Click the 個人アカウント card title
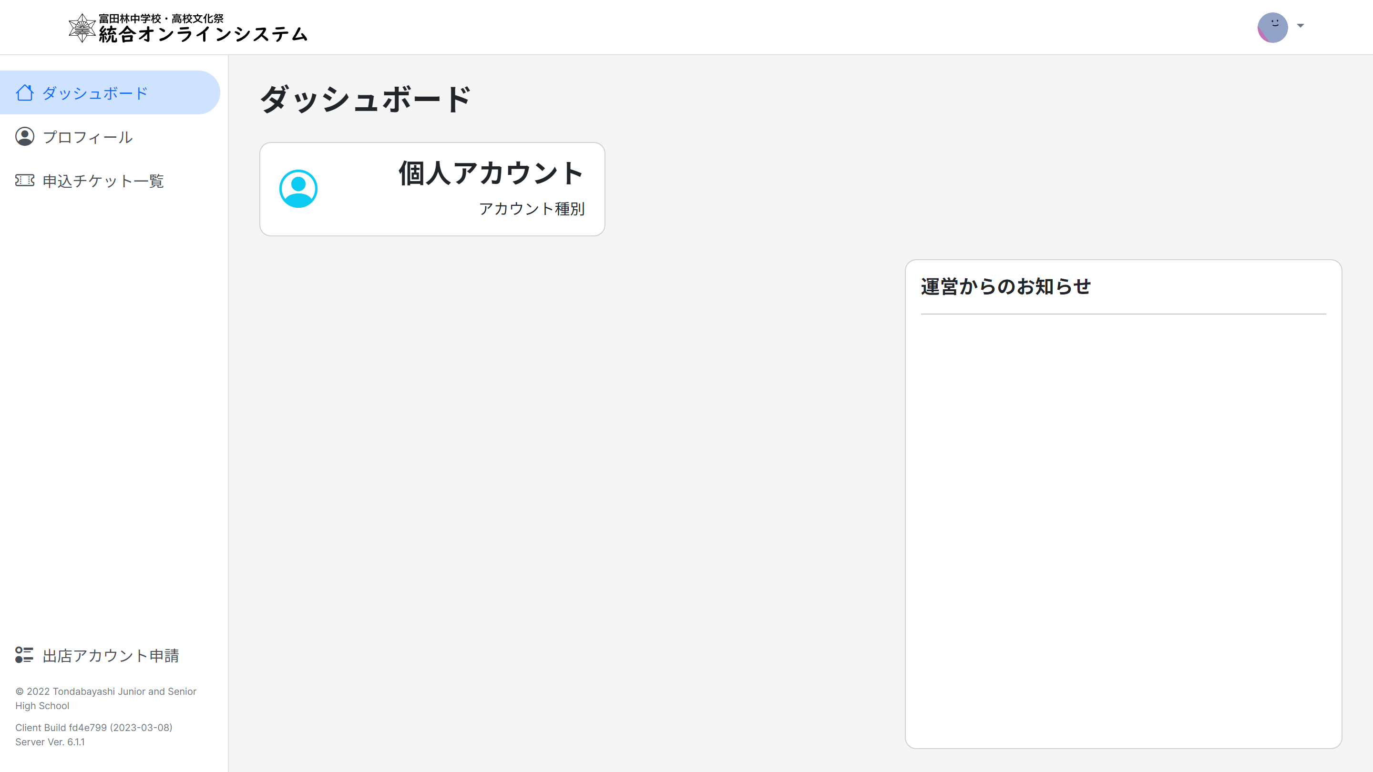The image size is (1373, 772). coord(491,173)
